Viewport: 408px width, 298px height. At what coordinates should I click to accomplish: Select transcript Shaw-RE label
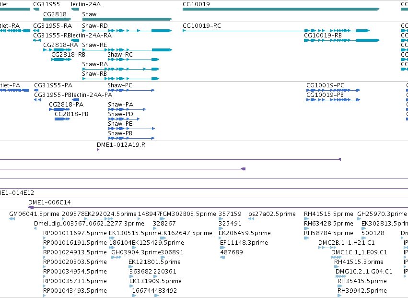pyautogui.click(x=94, y=45)
